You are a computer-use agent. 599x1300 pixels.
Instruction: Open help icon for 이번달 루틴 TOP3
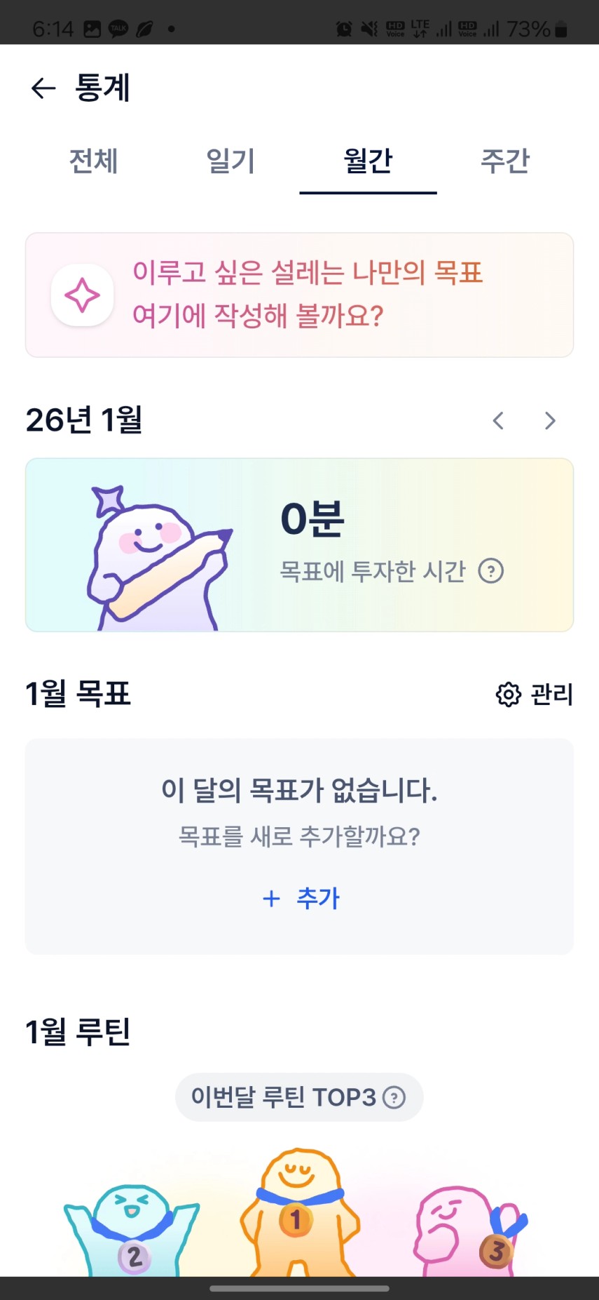click(394, 1097)
